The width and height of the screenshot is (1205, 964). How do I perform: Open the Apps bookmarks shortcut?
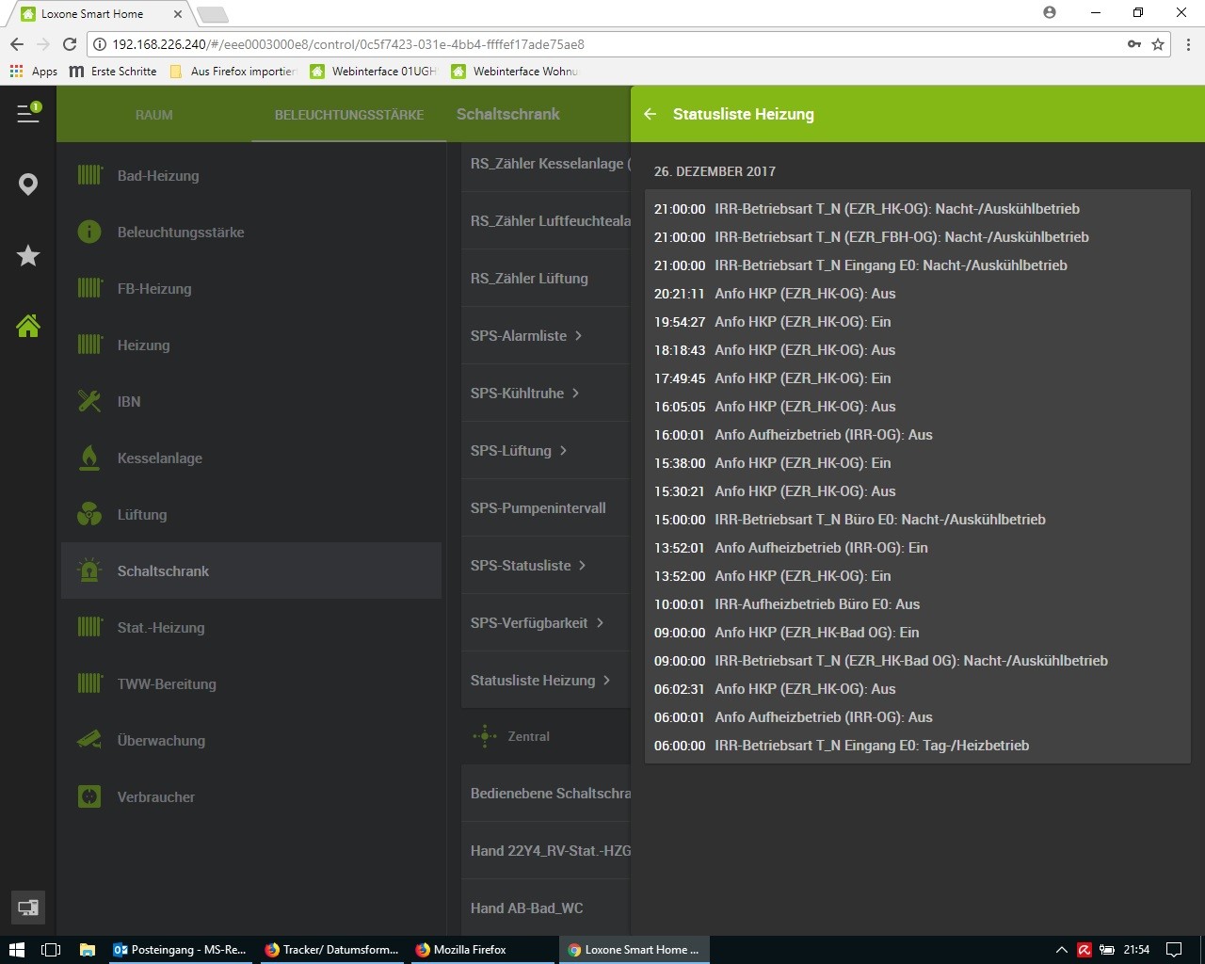34,72
